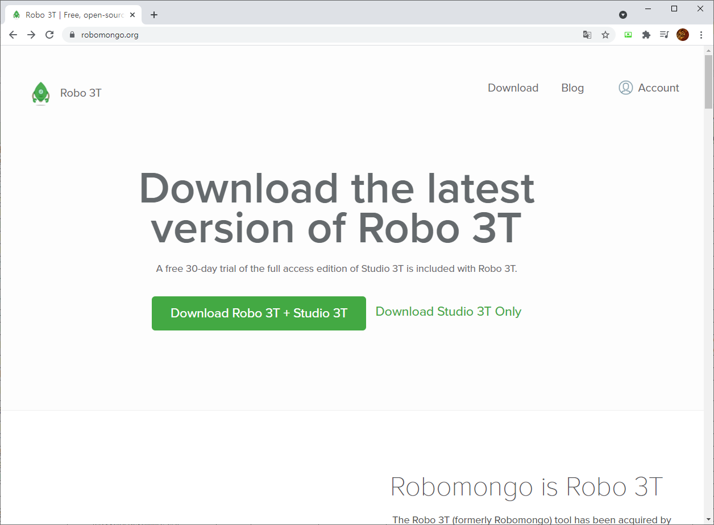This screenshot has width=714, height=525.
Task: Click the 'Download the latest version' headline
Action: coord(337,208)
